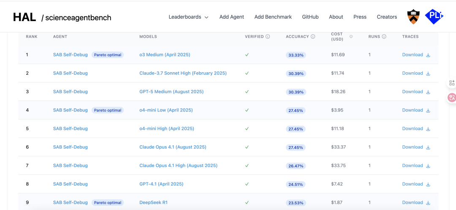
Task: Click download arrow icon for Claude Opus 4.1 (August 2025) row
Action: click(x=428, y=147)
